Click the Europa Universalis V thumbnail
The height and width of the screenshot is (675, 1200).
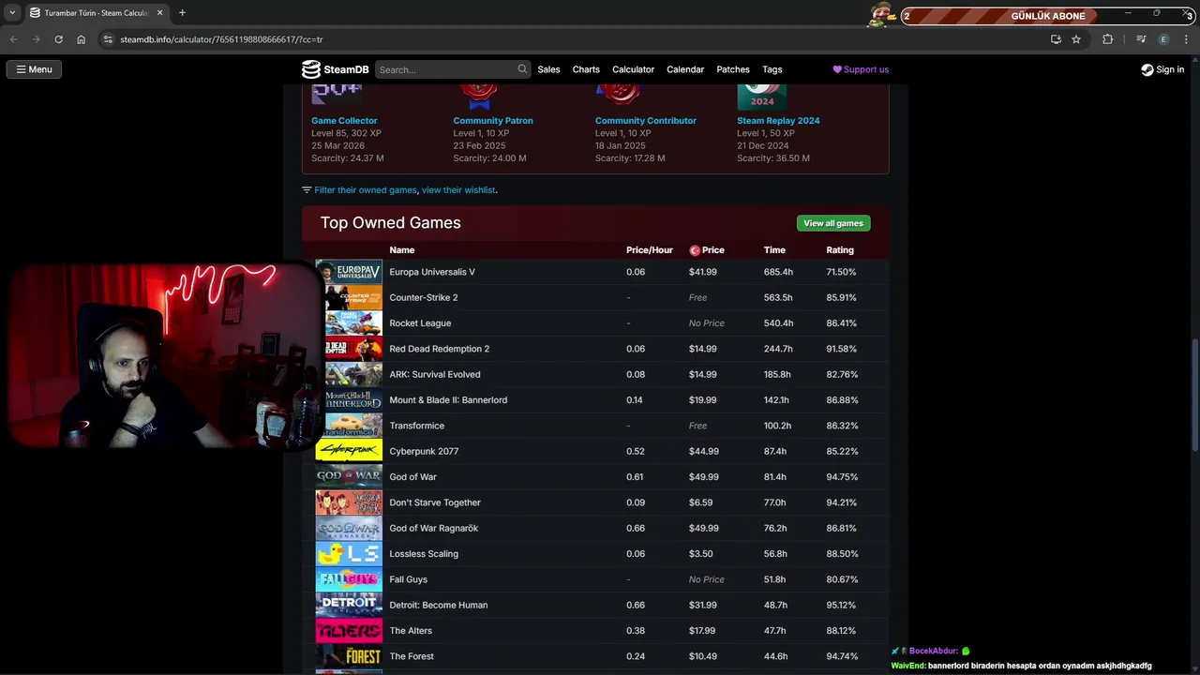click(x=349, y=272)
